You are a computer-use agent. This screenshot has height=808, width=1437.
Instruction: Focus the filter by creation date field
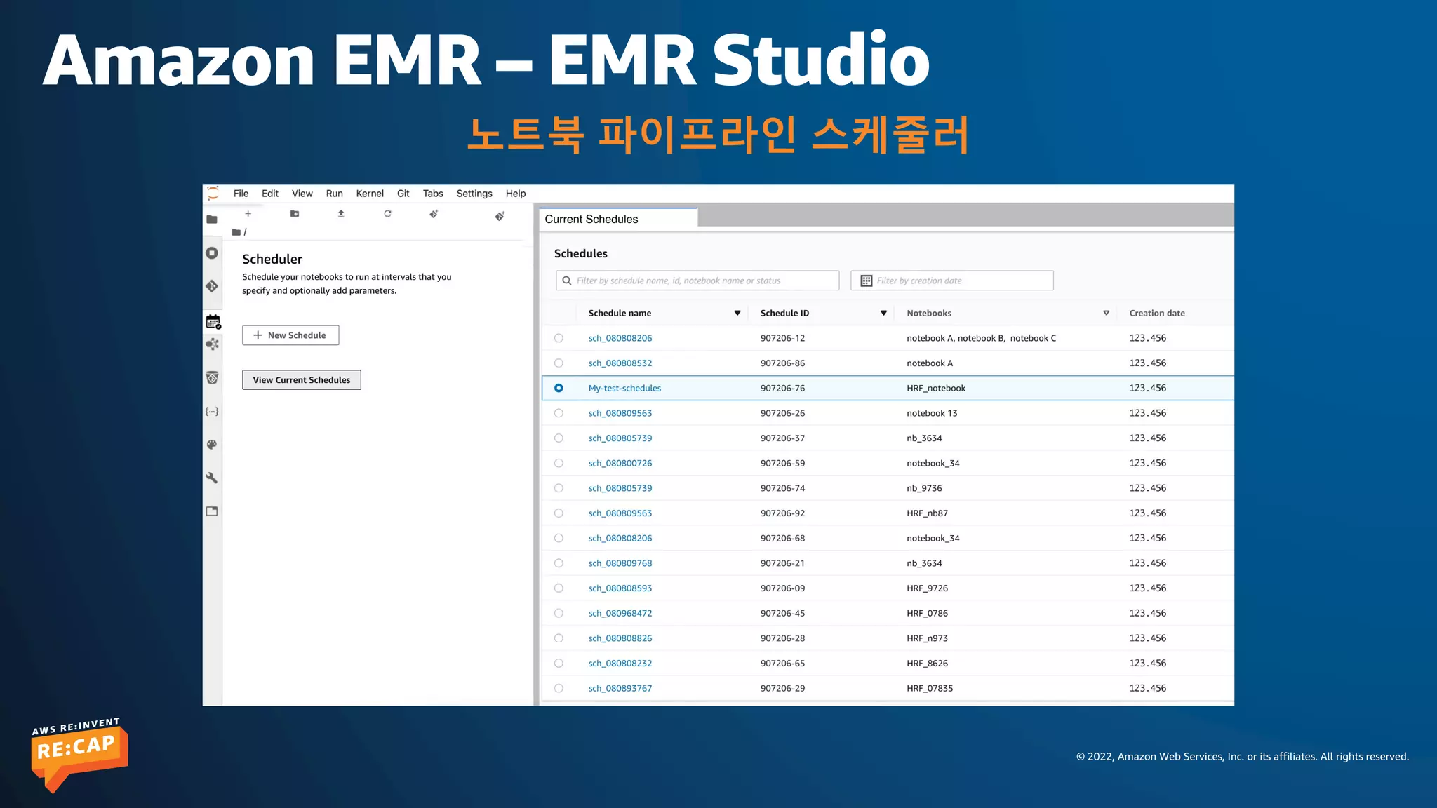[x=952, y=281]
